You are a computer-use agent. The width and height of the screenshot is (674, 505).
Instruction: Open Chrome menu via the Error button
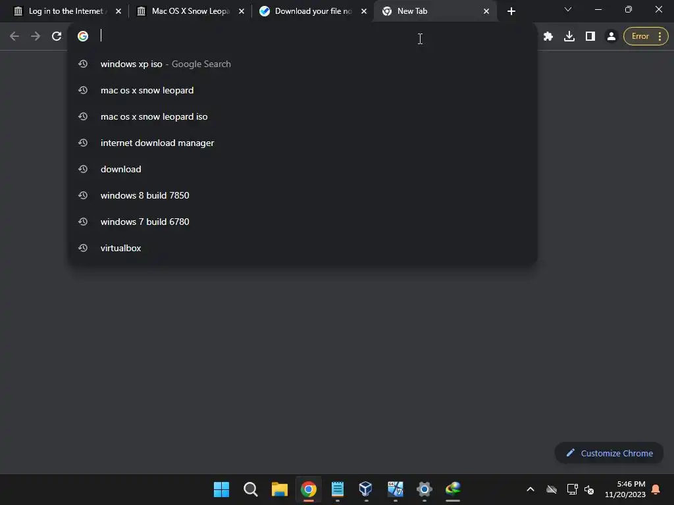click(x=646, y=36)
